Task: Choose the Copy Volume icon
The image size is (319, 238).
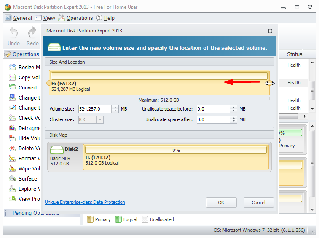Action: coord(12,77)
